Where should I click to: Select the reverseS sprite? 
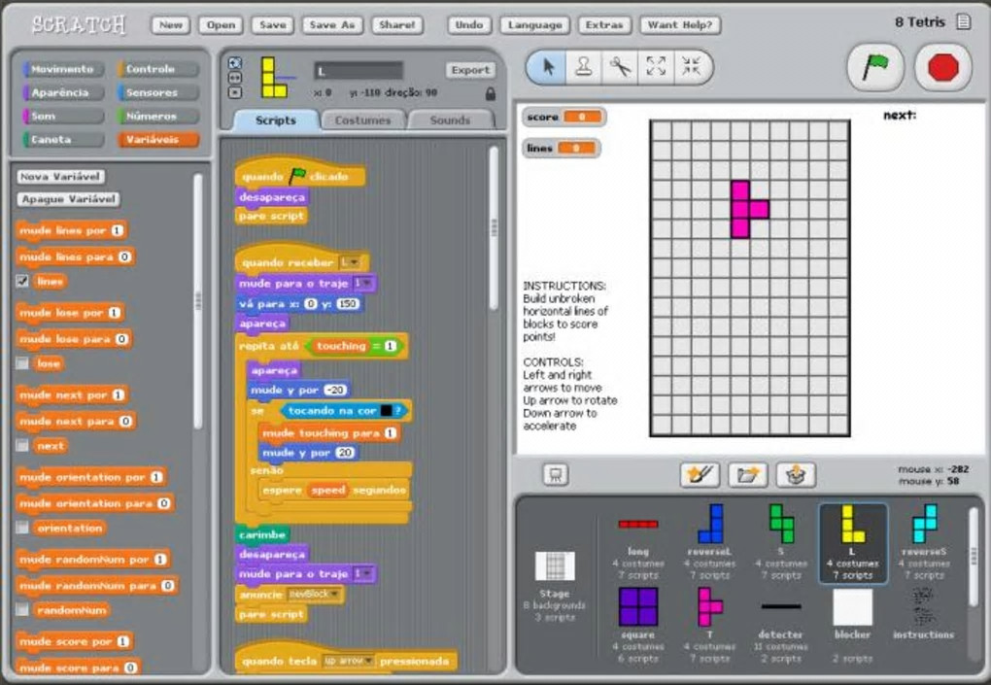924,542
